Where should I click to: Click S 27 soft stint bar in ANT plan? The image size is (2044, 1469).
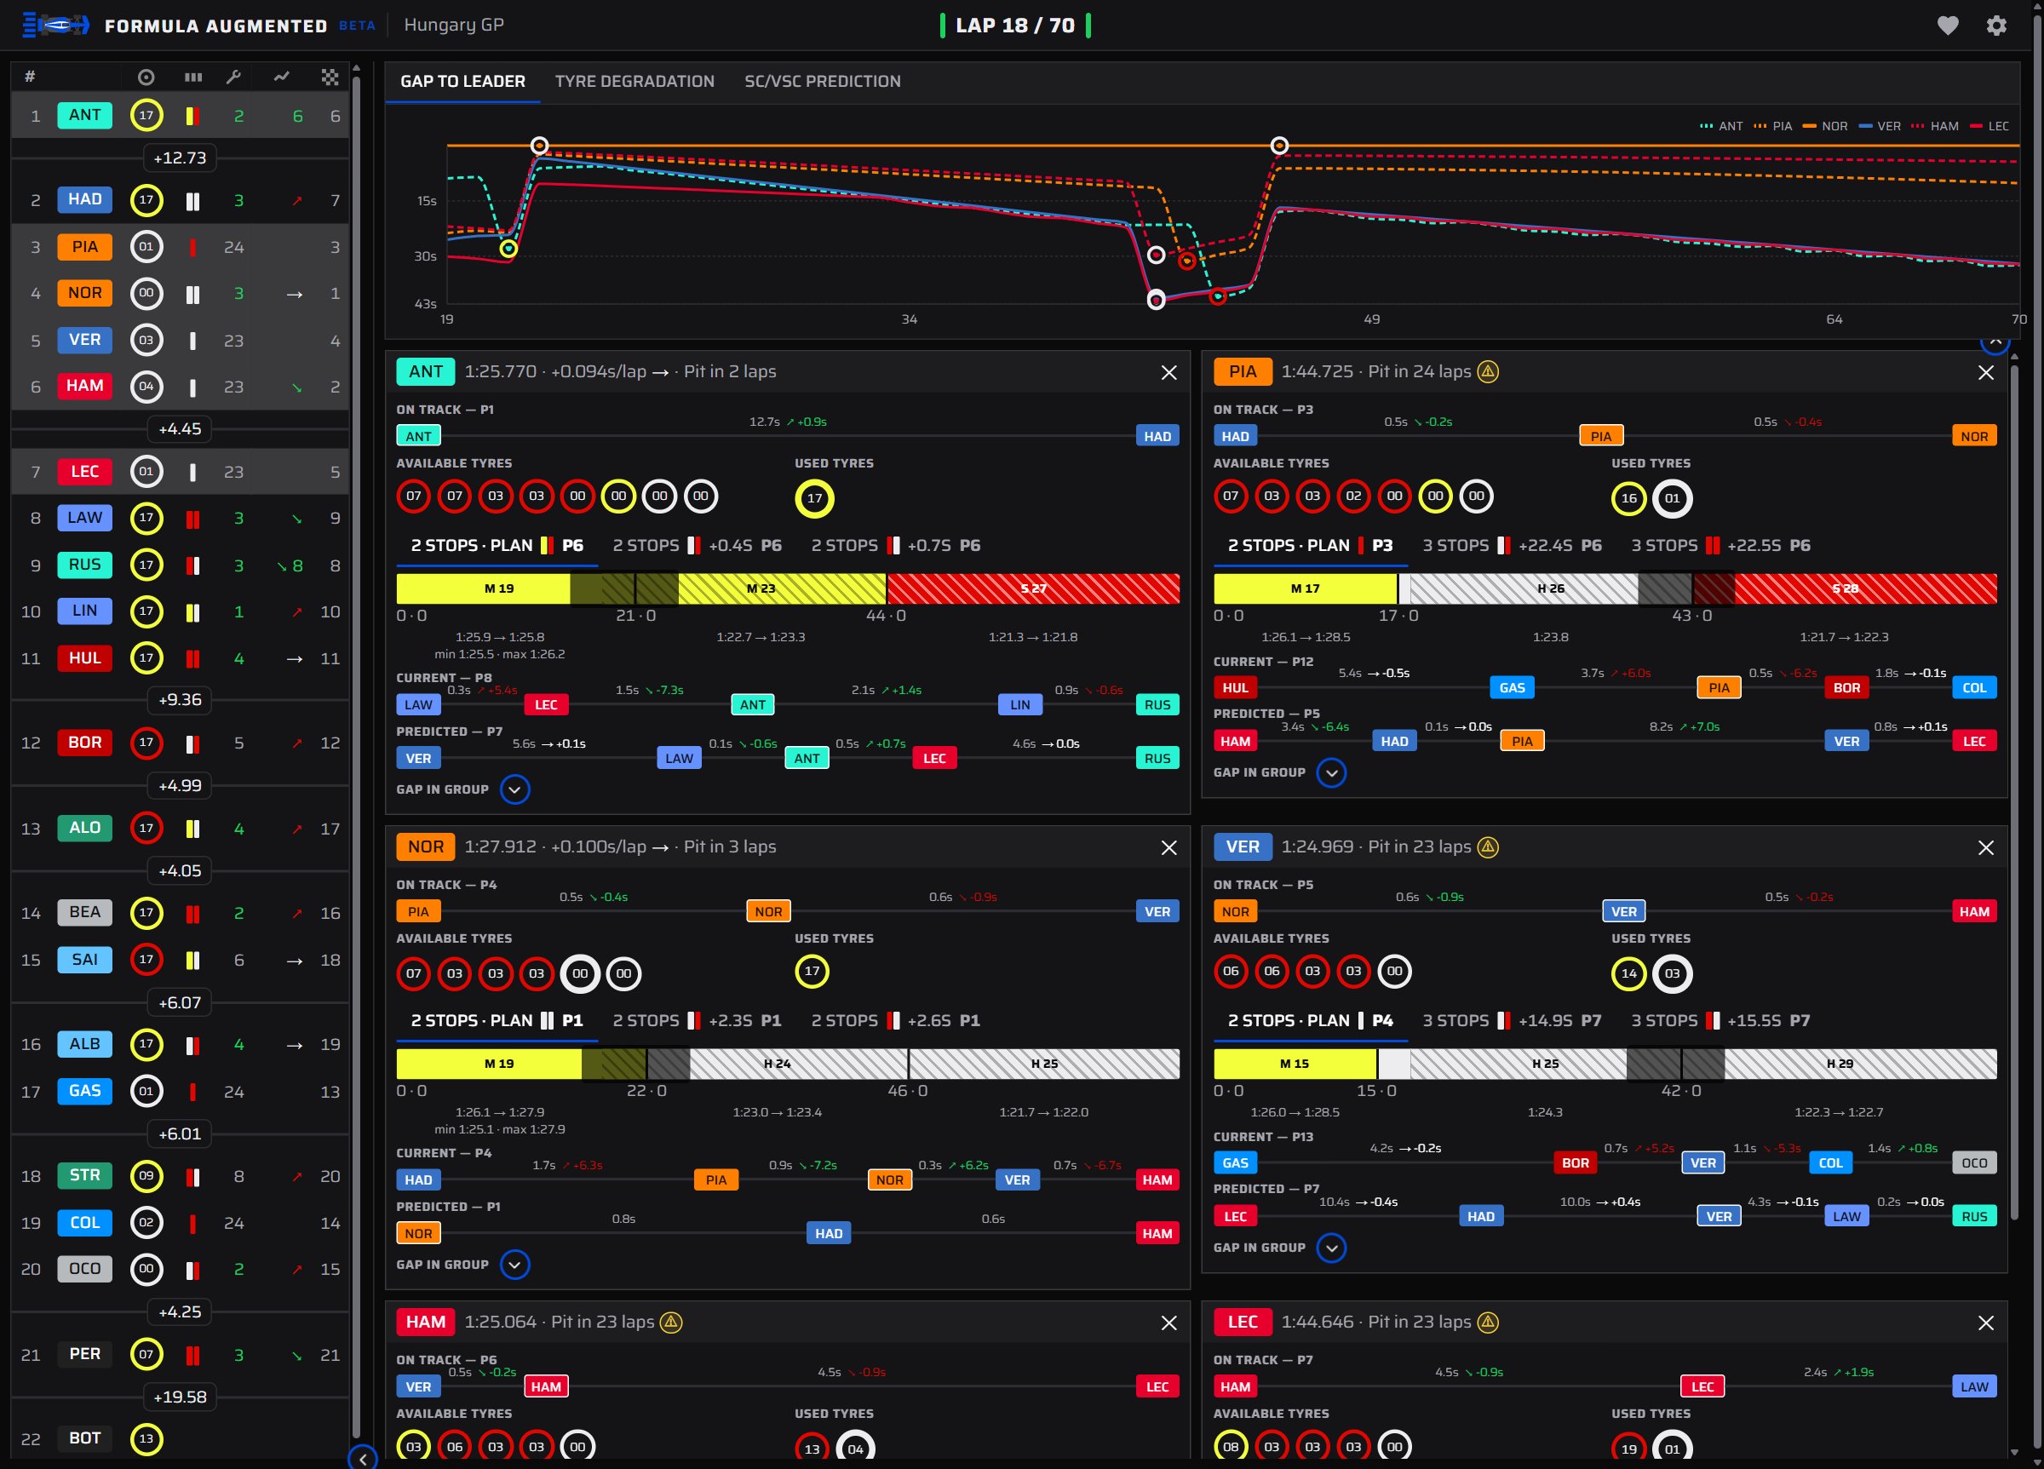pyautogui.click(x=1034, y=588)
